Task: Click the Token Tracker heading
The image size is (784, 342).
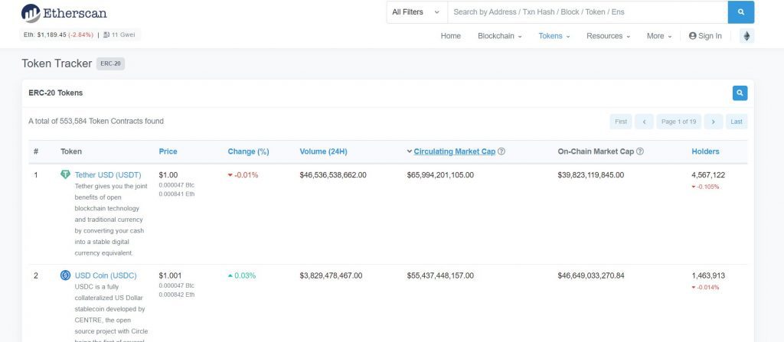Action: click(57, 64)
